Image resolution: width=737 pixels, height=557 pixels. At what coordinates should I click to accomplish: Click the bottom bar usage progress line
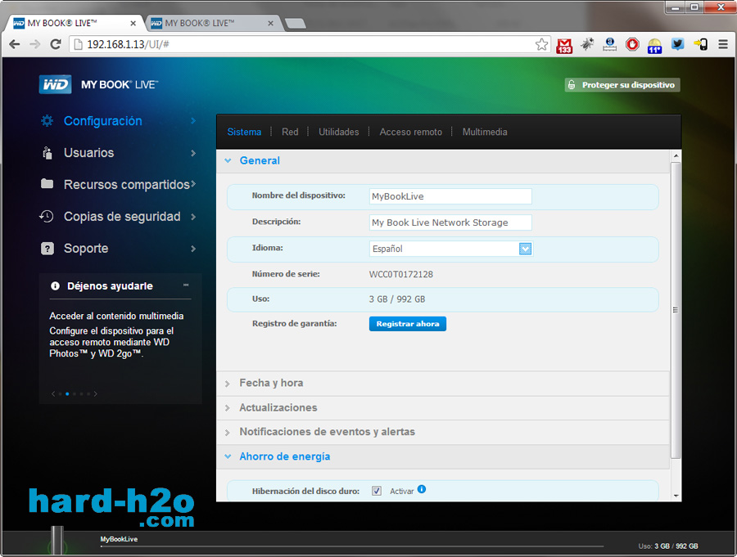pyautogui.click(x=351, y=546)
